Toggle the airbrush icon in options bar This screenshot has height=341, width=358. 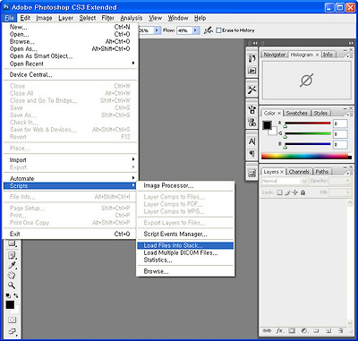click(209, 30)
